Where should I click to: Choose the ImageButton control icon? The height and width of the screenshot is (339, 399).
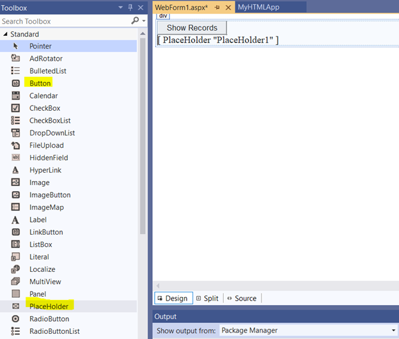pyautogui.click(x=15, y=194)
